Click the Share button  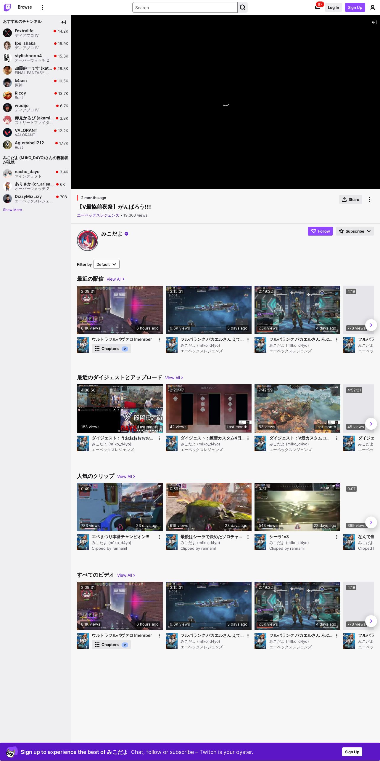(350, 199)
